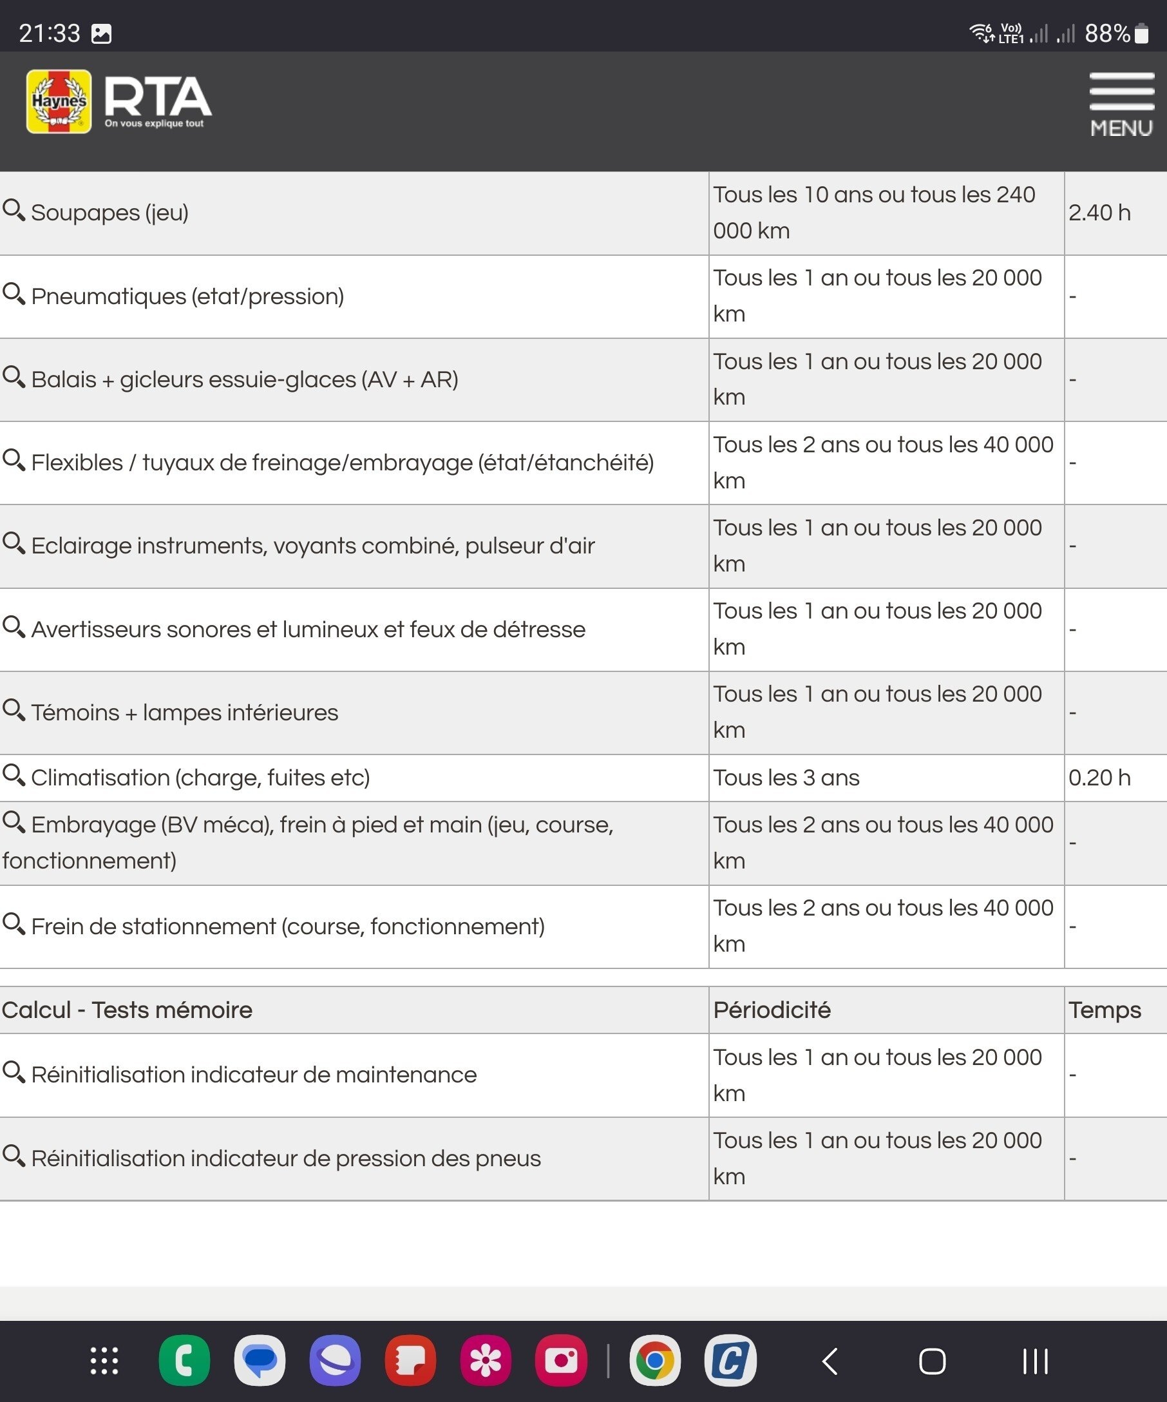Viewport: 1167px width, 1402px height.
Task: Tap the Android home navigation button
Action: [932, 1361]
